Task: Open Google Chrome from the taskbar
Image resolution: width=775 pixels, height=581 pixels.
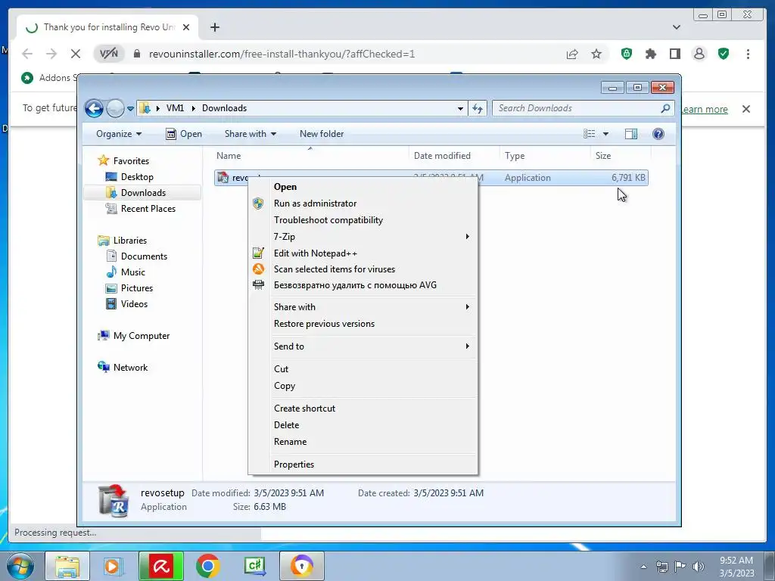Action: (207, 566)
